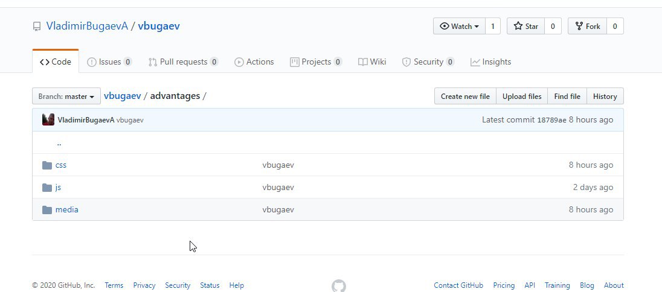Click the GitHub Octocat logo in footer

339,286
